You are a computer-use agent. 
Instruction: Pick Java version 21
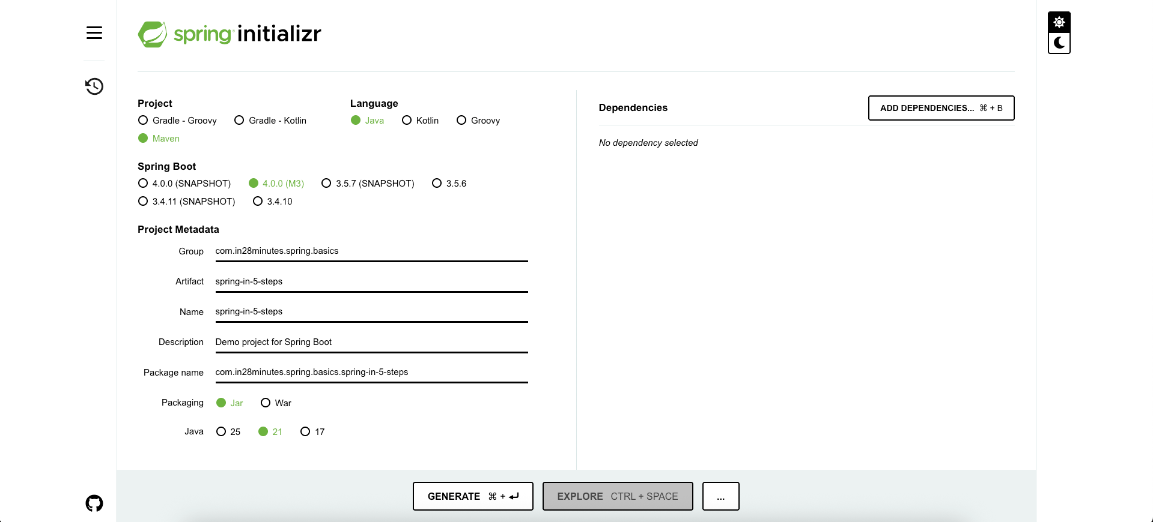click(x=270, y=432)
